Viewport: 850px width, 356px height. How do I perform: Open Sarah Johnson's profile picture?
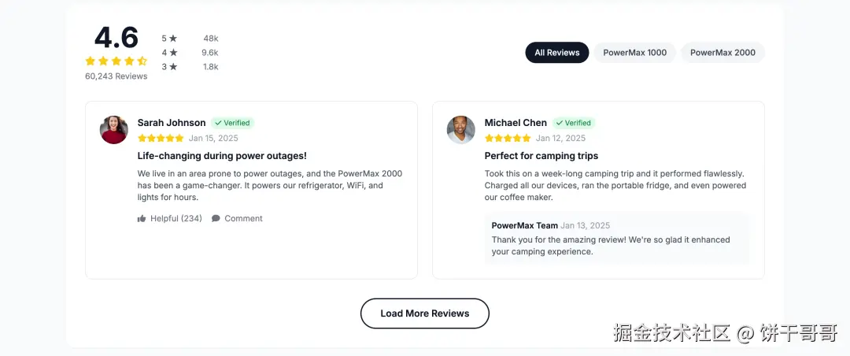click(114, 130)
